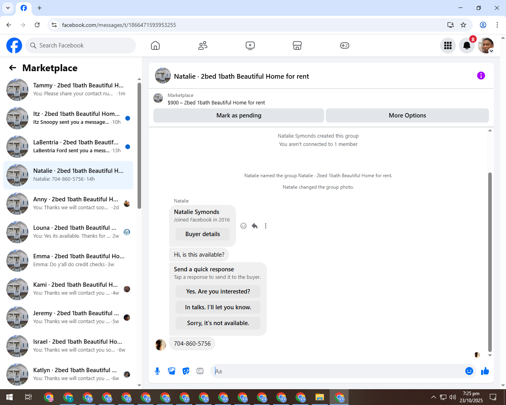
Task: Select the Natalie conversation in the list
Action: click(x=68, y=175)
